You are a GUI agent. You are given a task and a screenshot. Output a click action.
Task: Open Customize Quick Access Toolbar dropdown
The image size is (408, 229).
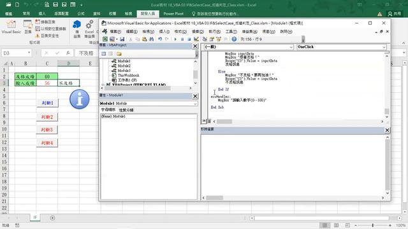pos(81,4)
